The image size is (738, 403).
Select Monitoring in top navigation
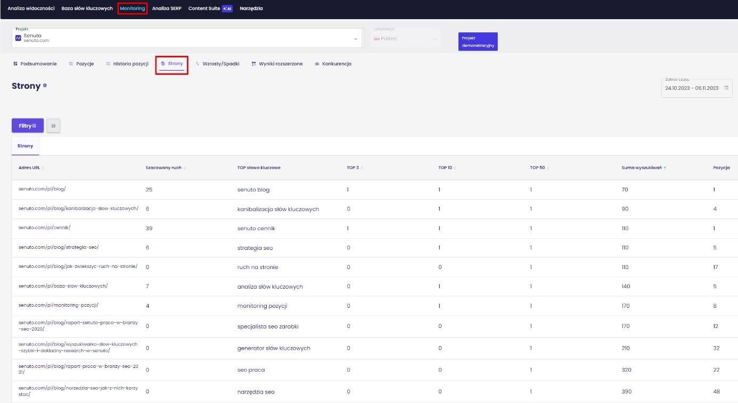(x=132, y=9)
